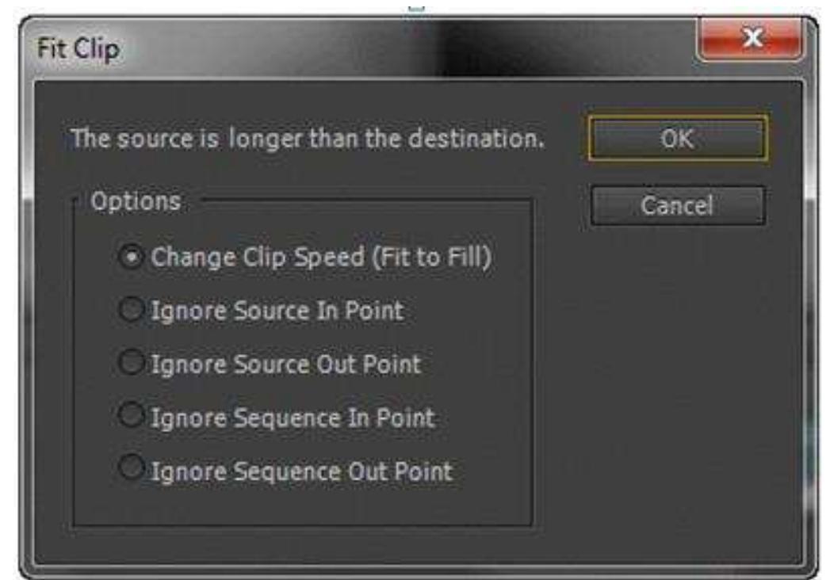This screenshot has height=580, width=830.
Task: Close the Fit Clip dialog with the red X
Action: (x=750, y=40)
